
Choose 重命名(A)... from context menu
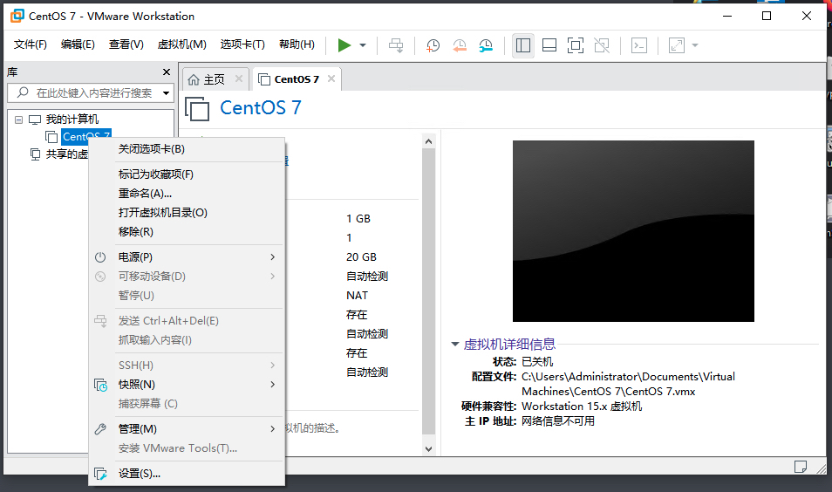coord(187,193)
